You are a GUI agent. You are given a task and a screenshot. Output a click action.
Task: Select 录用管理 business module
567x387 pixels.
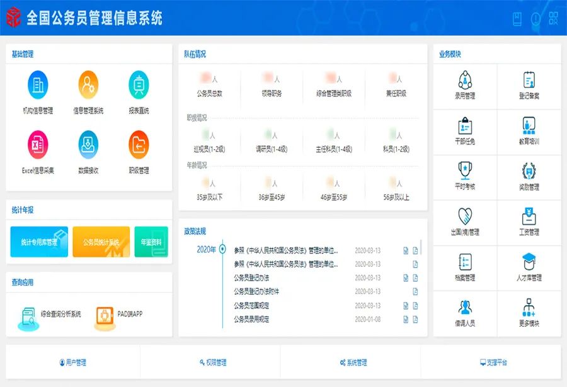click(x=465, y=81)
